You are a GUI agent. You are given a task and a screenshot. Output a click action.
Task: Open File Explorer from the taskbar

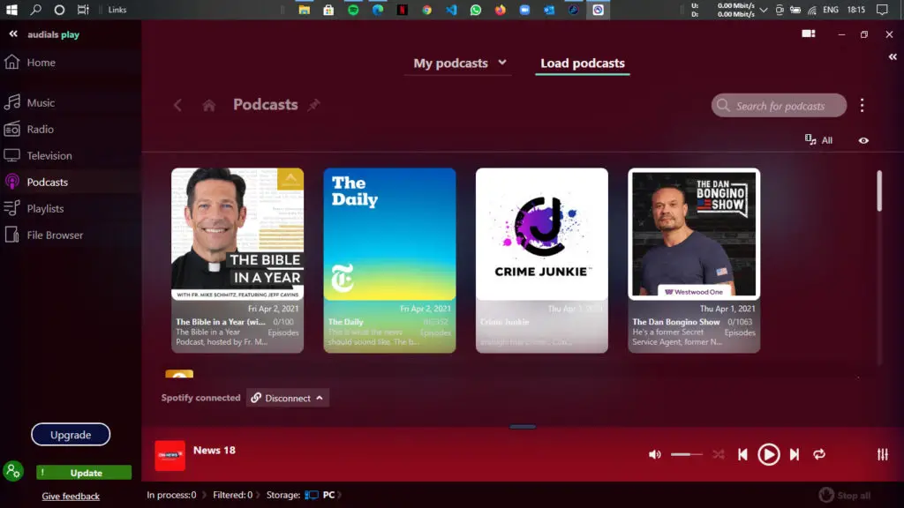(304, 10)
